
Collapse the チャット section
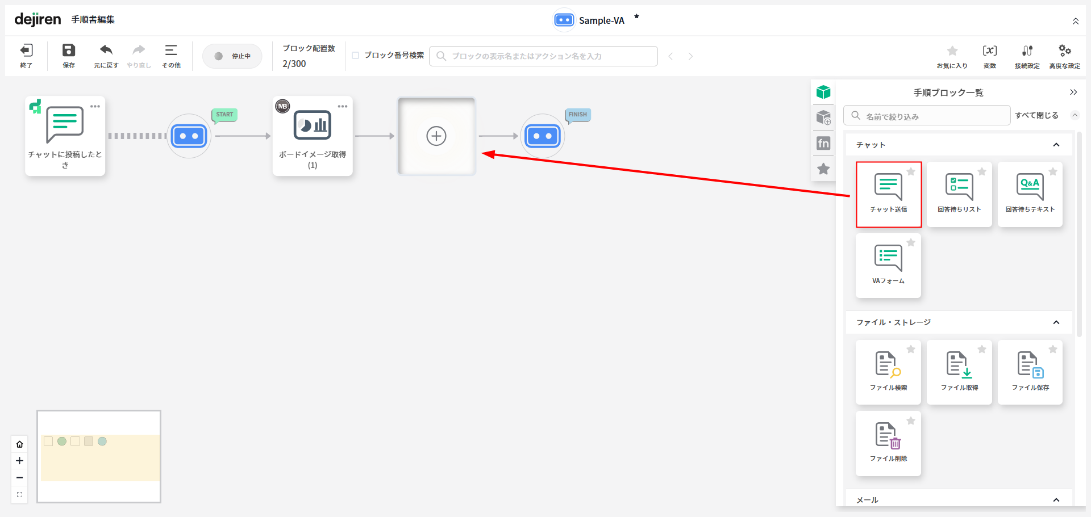pyautogui.click(x=1056, y=145)
